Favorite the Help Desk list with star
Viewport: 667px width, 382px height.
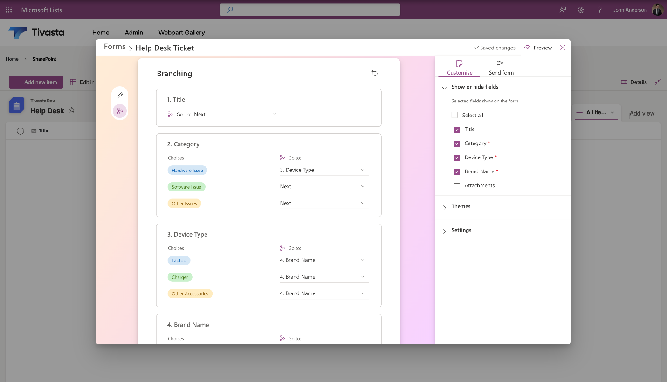tap(72, 110)
